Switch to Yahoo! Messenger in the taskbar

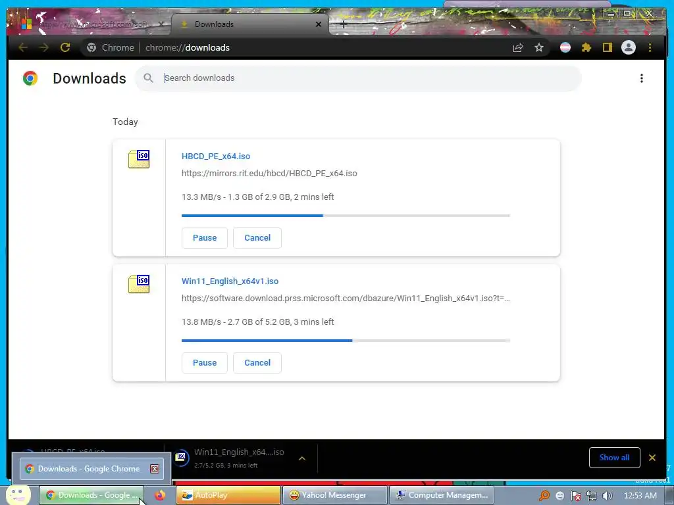click(x=335, y=495)
